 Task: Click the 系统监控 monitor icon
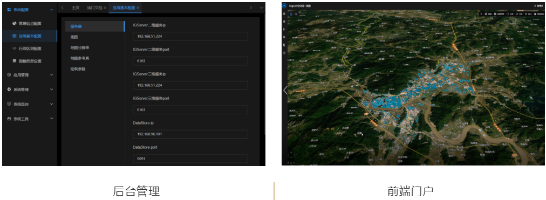click(x=9, y=104)
